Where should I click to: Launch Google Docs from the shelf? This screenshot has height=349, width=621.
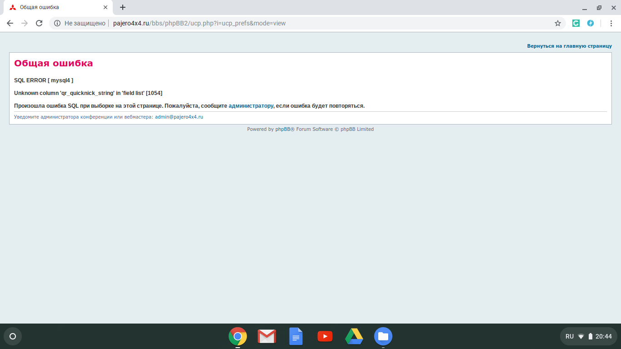296,336
